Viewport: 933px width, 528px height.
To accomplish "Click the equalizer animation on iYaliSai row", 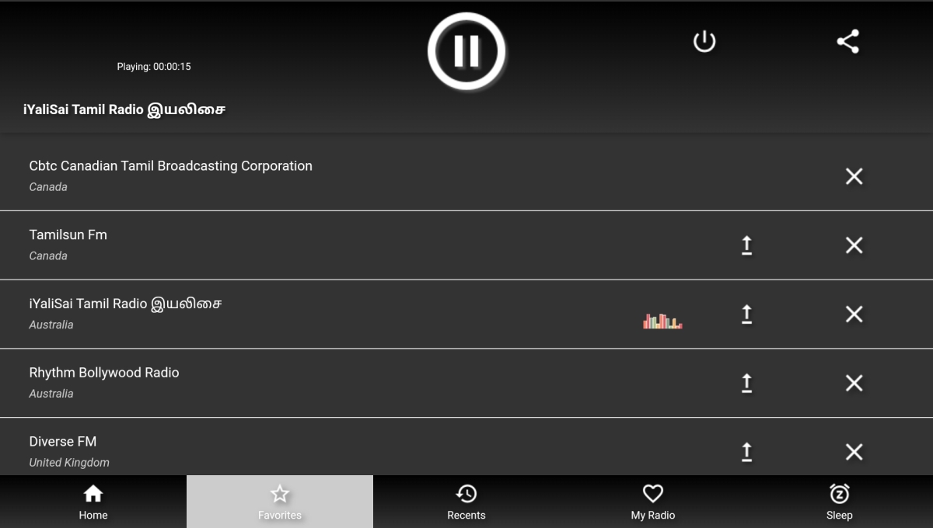I will coord(662,321).
